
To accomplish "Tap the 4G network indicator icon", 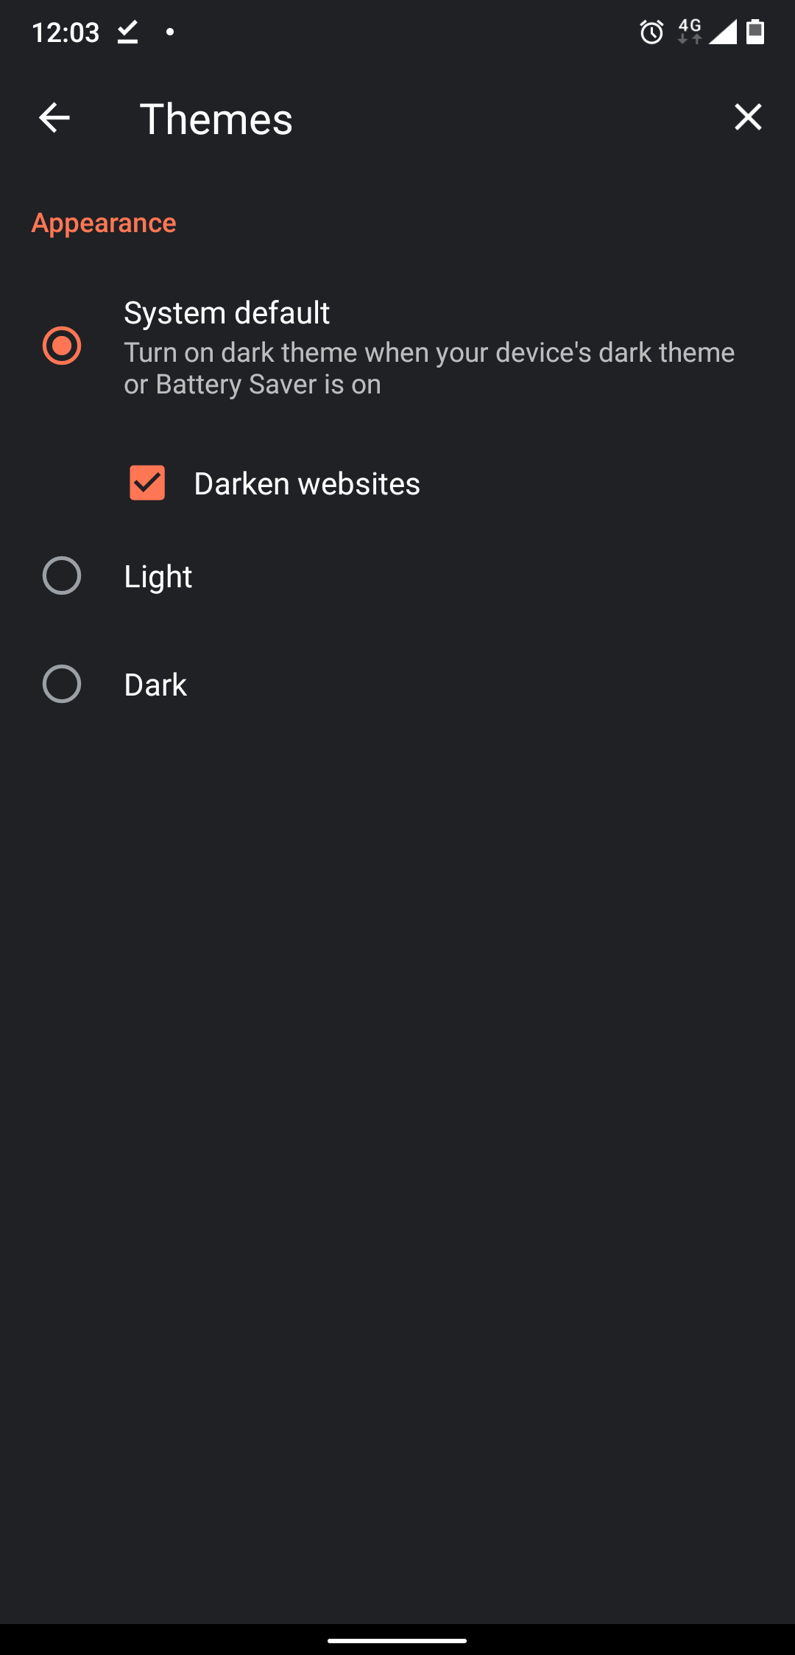I will point(690,32).
